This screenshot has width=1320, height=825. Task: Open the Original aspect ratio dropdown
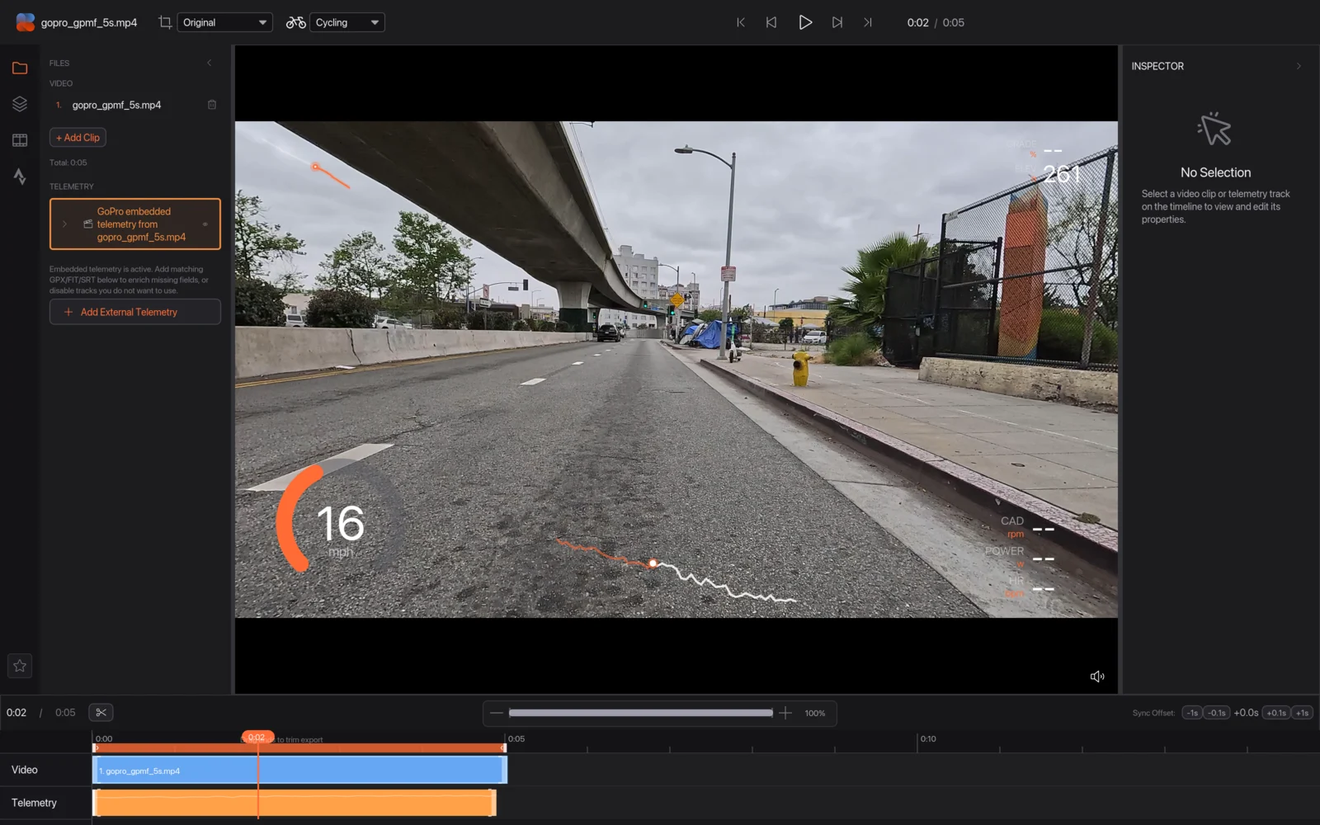(224, 22)
